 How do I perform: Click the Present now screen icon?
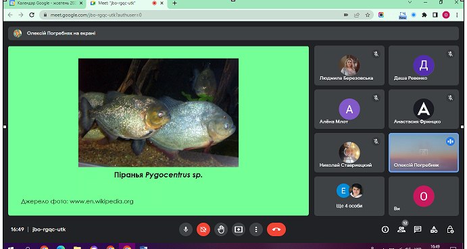(239, 229)
